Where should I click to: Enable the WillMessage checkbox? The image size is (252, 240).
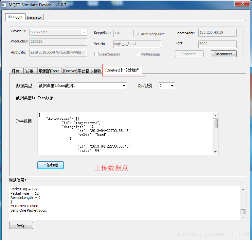coord(138,54)
